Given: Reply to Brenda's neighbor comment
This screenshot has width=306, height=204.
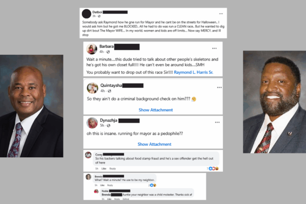Looking at the screenshot, I should 110,185.
